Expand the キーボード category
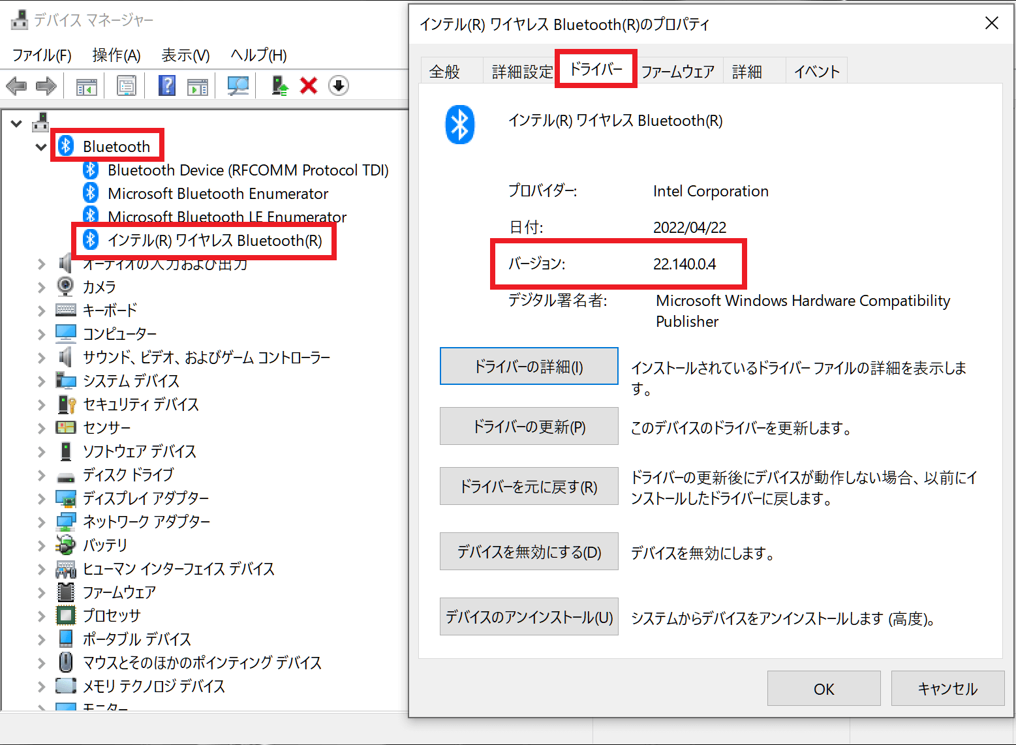Image resolution: width=1016 pixels, height=745 pixels. click(x=42, y=311)
